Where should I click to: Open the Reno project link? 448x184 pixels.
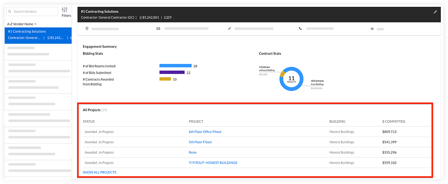(192, 152)
